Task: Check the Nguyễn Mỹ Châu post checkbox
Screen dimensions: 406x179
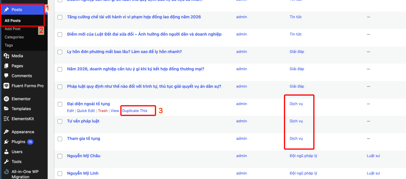Action: (x=60, y=156)
